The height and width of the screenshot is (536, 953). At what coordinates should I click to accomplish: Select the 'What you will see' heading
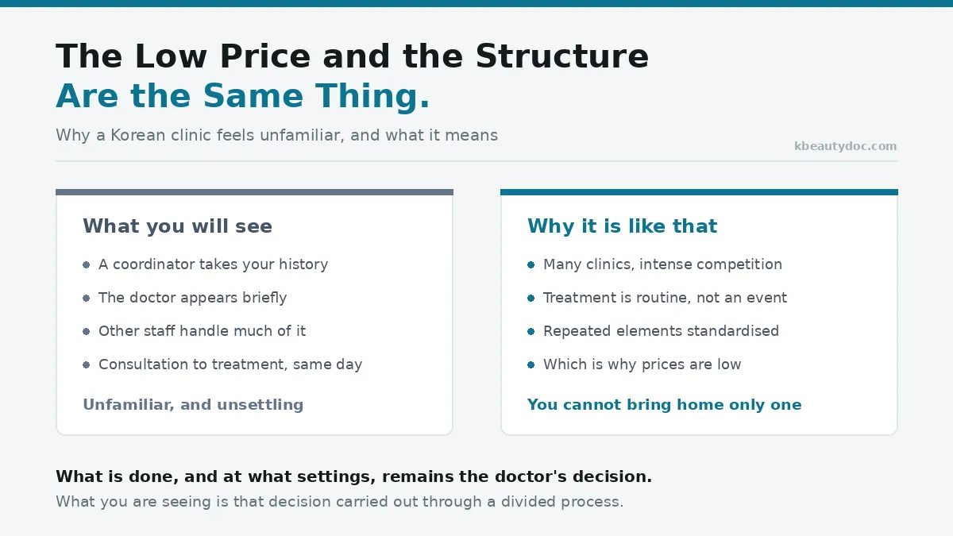pos(177,226)
